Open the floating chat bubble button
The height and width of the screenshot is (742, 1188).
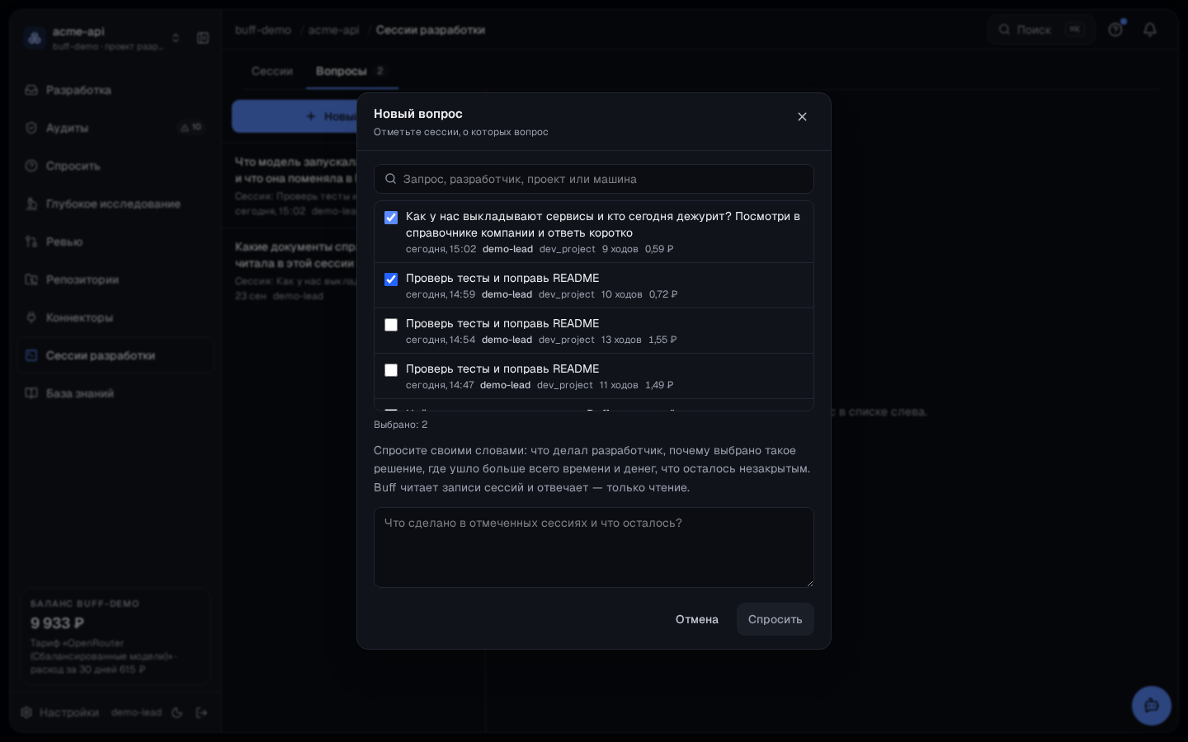tap(1152, 706)
